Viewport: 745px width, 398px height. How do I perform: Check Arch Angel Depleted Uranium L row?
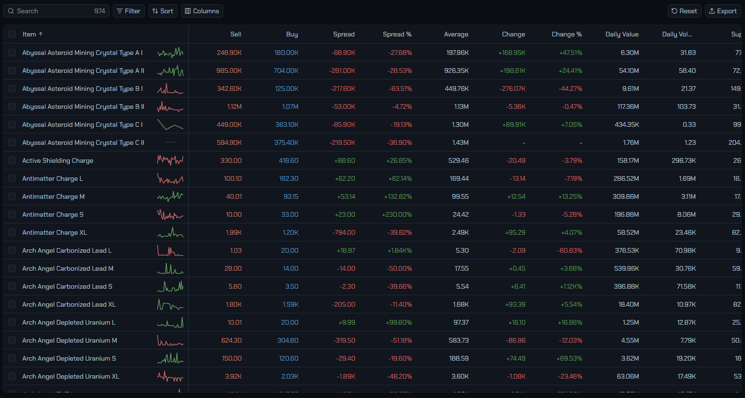pyautogui.click(x=12, y=322)
